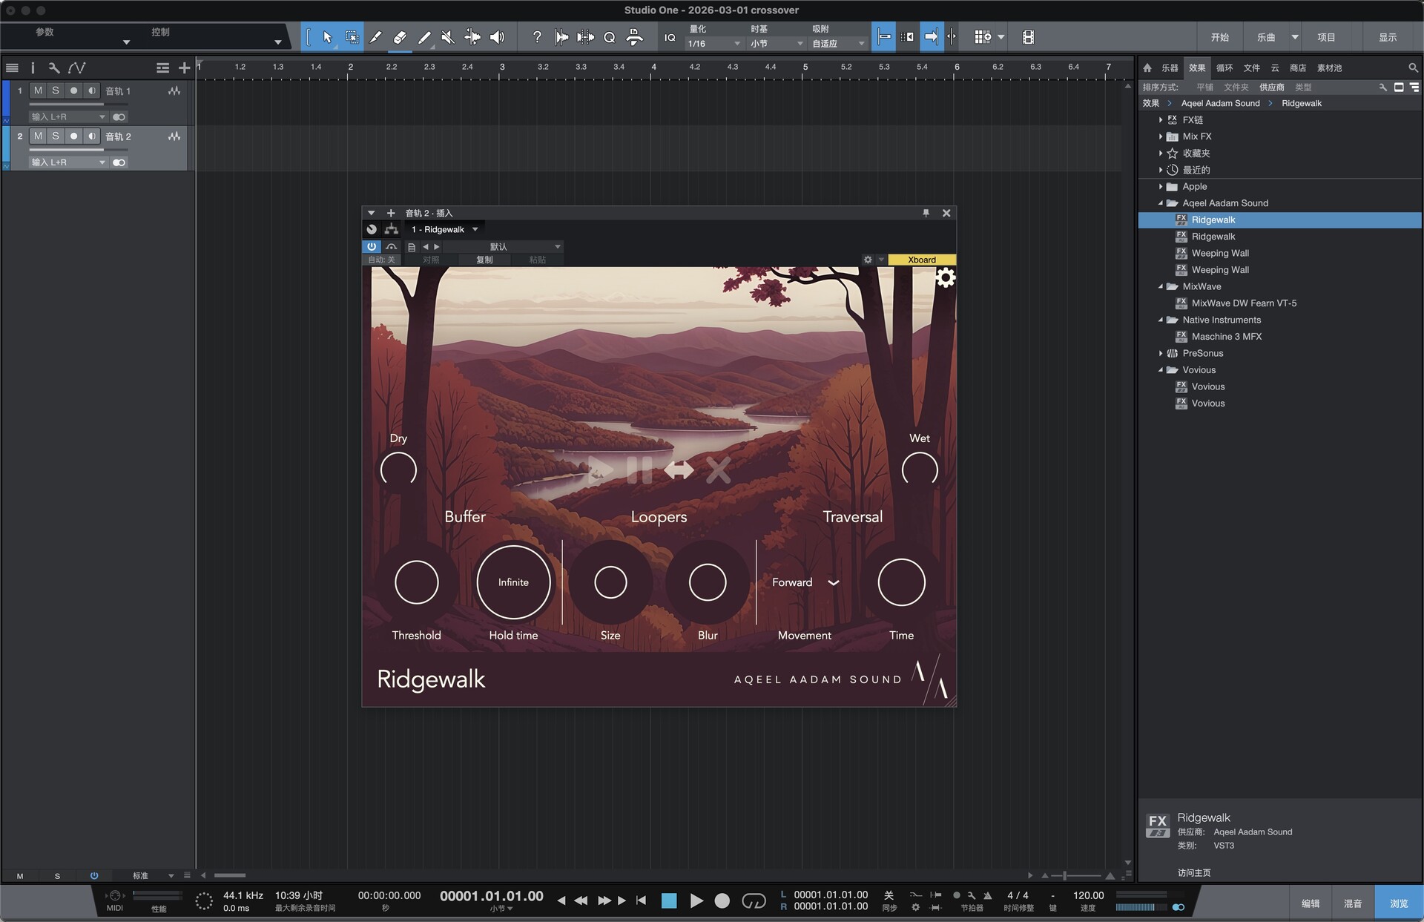Select the Listen tool
1424x922 pixels.
497,37
